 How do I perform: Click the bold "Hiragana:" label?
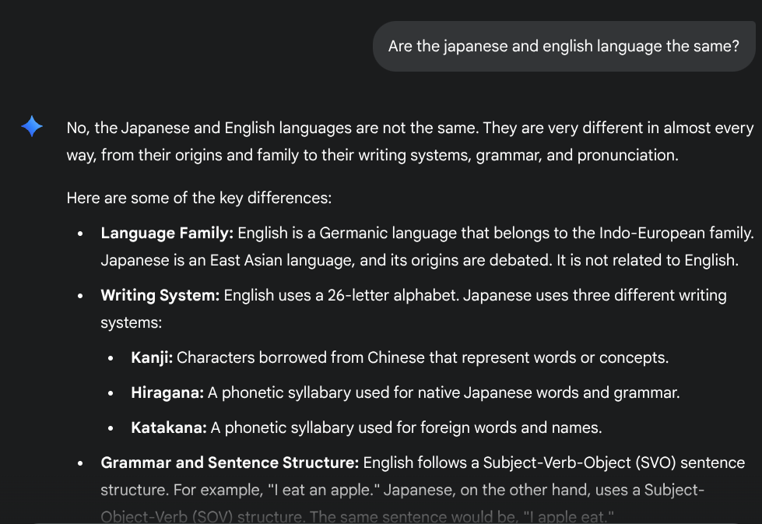(167, 392)
